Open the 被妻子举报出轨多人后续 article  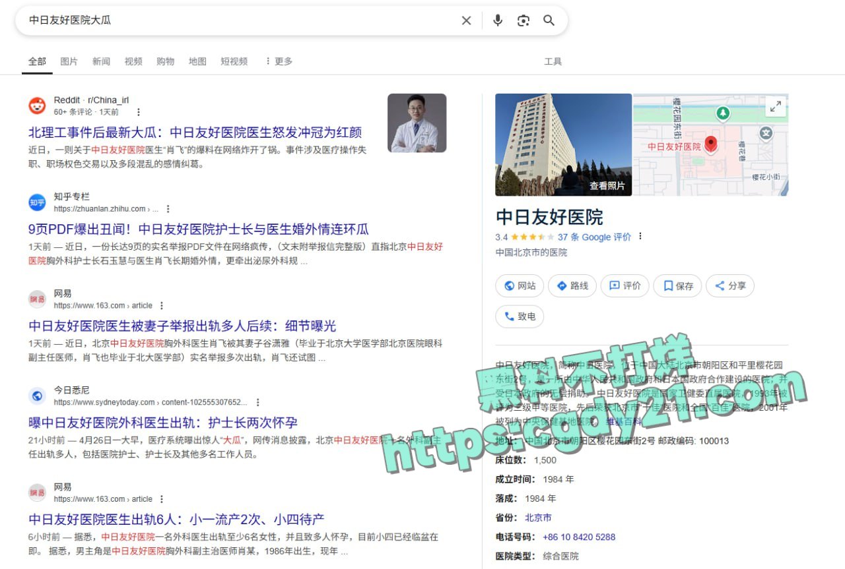[182, 326]
